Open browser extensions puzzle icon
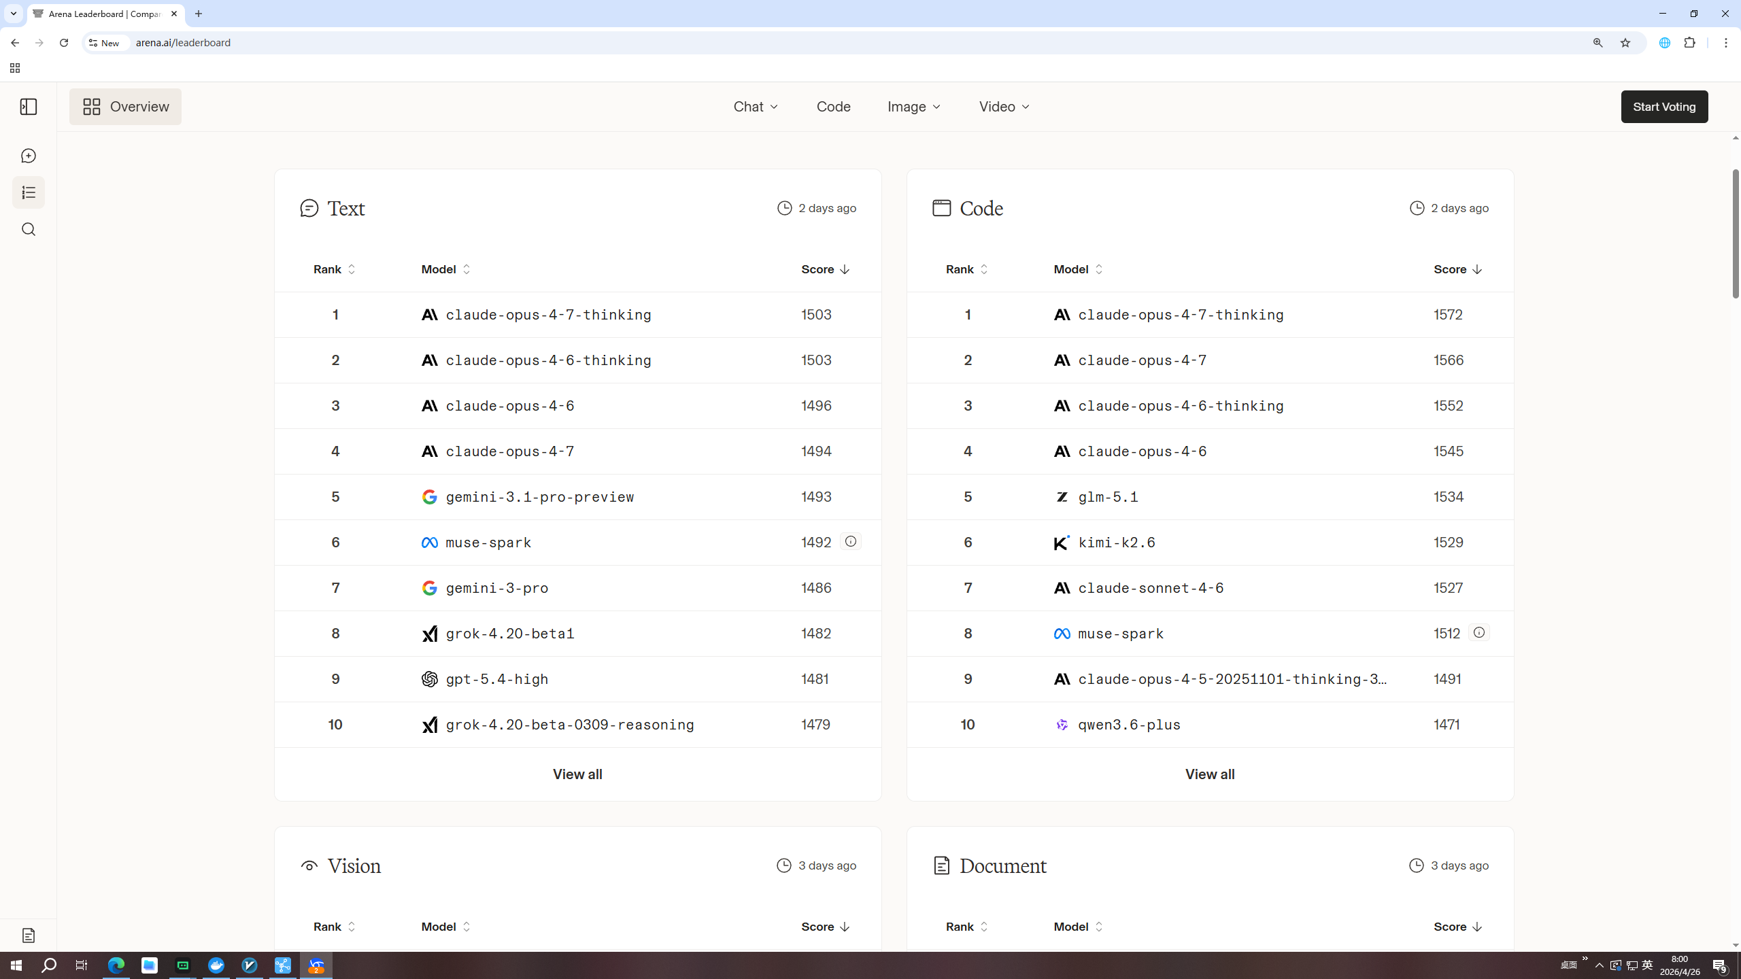 coord(1690,42)
